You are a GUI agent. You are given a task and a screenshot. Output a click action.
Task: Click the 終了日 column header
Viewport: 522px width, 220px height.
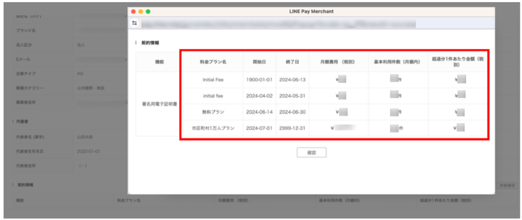292,62
